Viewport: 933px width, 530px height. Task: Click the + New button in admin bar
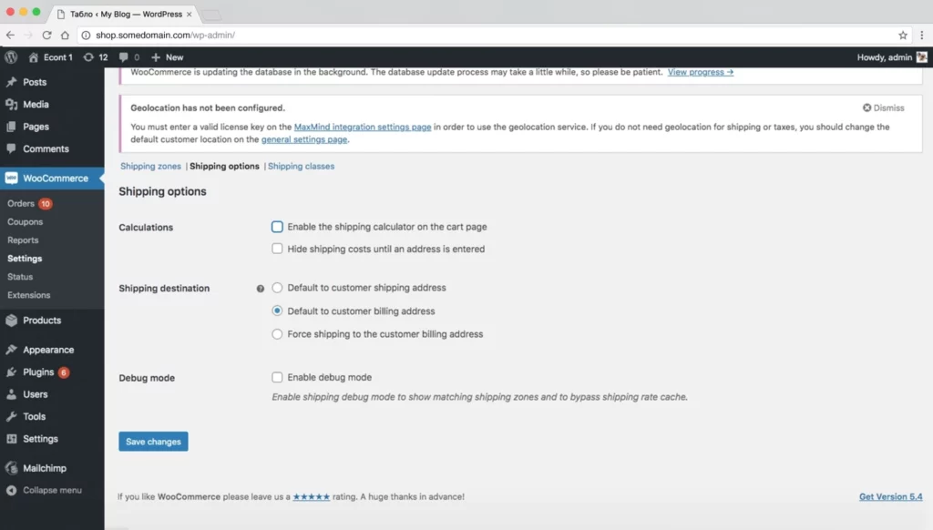pyautogui.click(x=167, y=56)
